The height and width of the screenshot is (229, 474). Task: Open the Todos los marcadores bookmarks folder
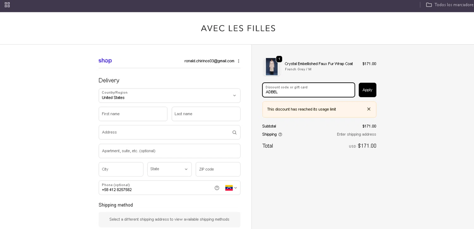point(450,5)
